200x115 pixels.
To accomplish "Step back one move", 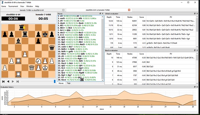I will tap(8, 82).
